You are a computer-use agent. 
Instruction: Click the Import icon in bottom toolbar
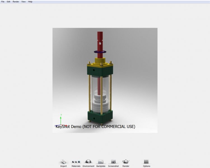point(63,162)
